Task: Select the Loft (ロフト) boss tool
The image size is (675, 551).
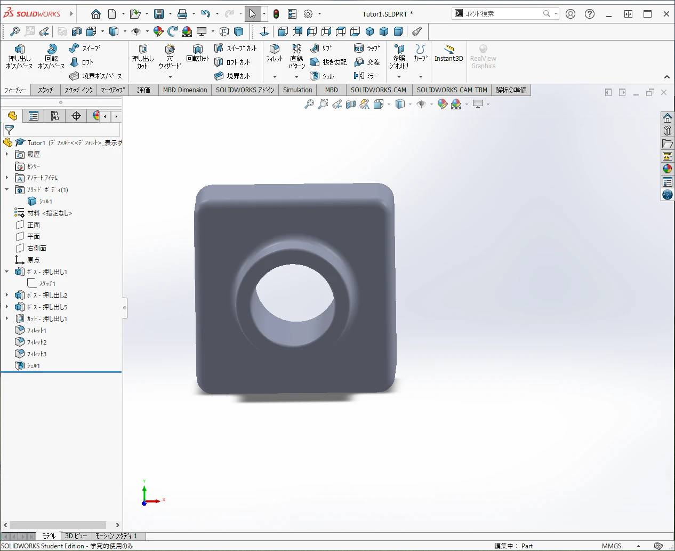Action: click(x=82, y=62)
